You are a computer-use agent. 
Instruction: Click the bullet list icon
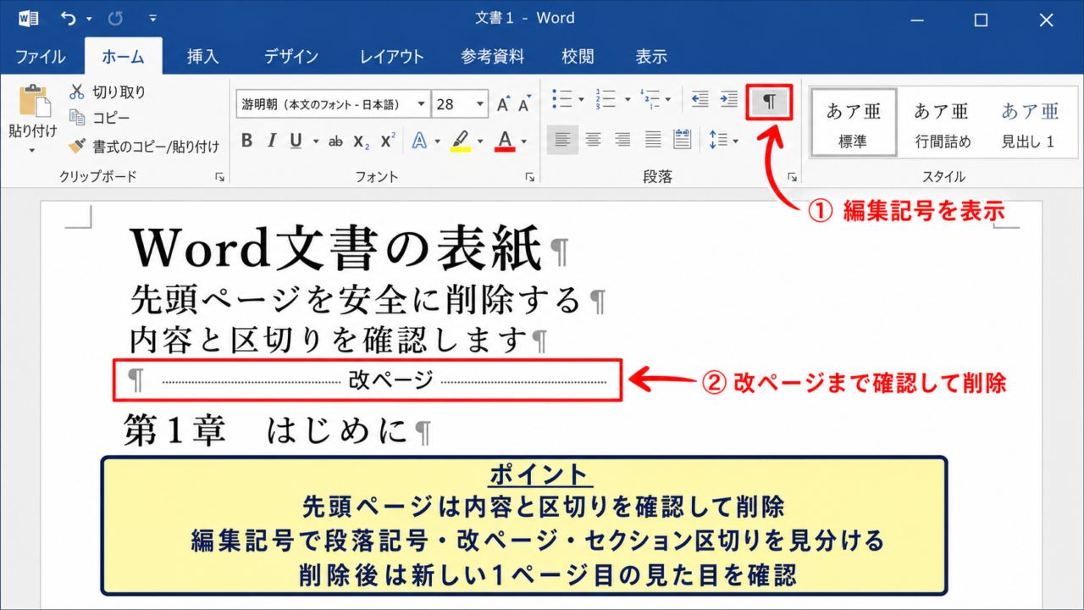pos(562,99)
